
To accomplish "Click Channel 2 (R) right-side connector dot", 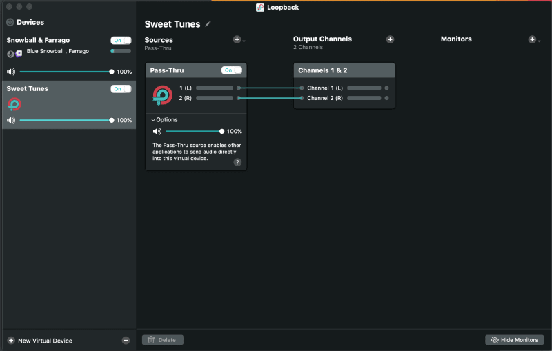I will [386, 98].
